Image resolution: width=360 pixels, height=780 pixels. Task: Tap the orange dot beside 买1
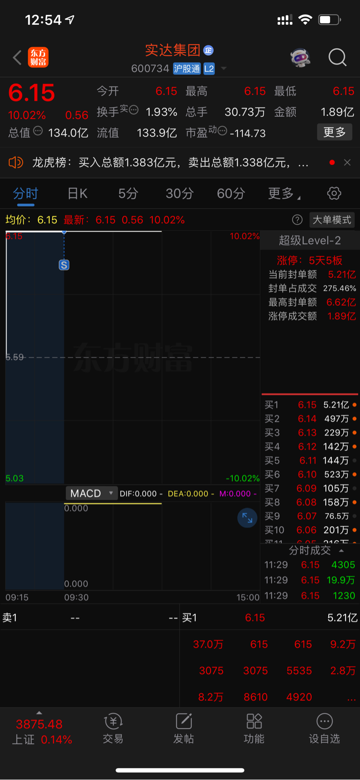pos(354,405)
